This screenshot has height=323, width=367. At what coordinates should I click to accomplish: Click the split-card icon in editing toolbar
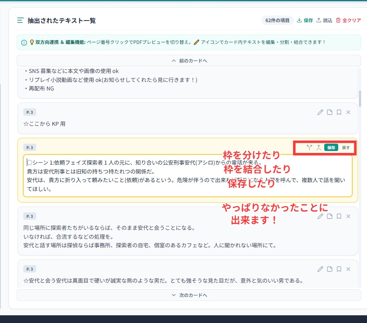point(309,148)
